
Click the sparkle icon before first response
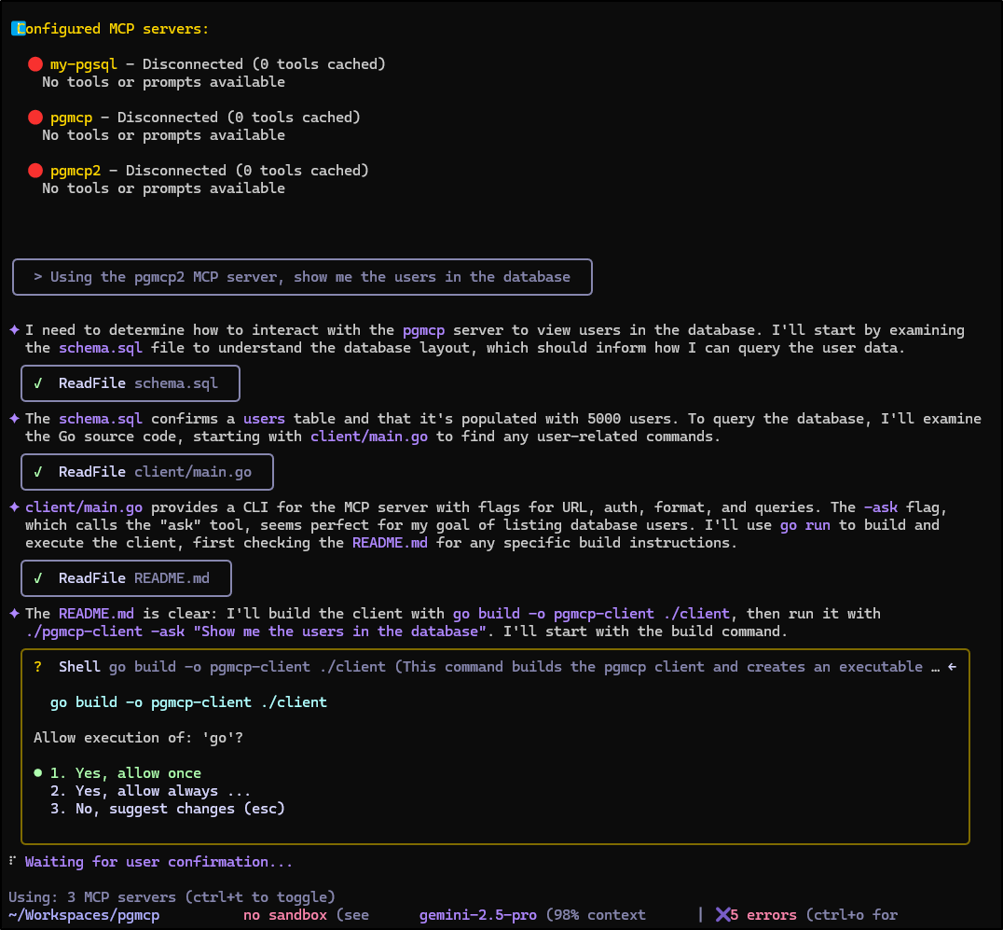14,330
